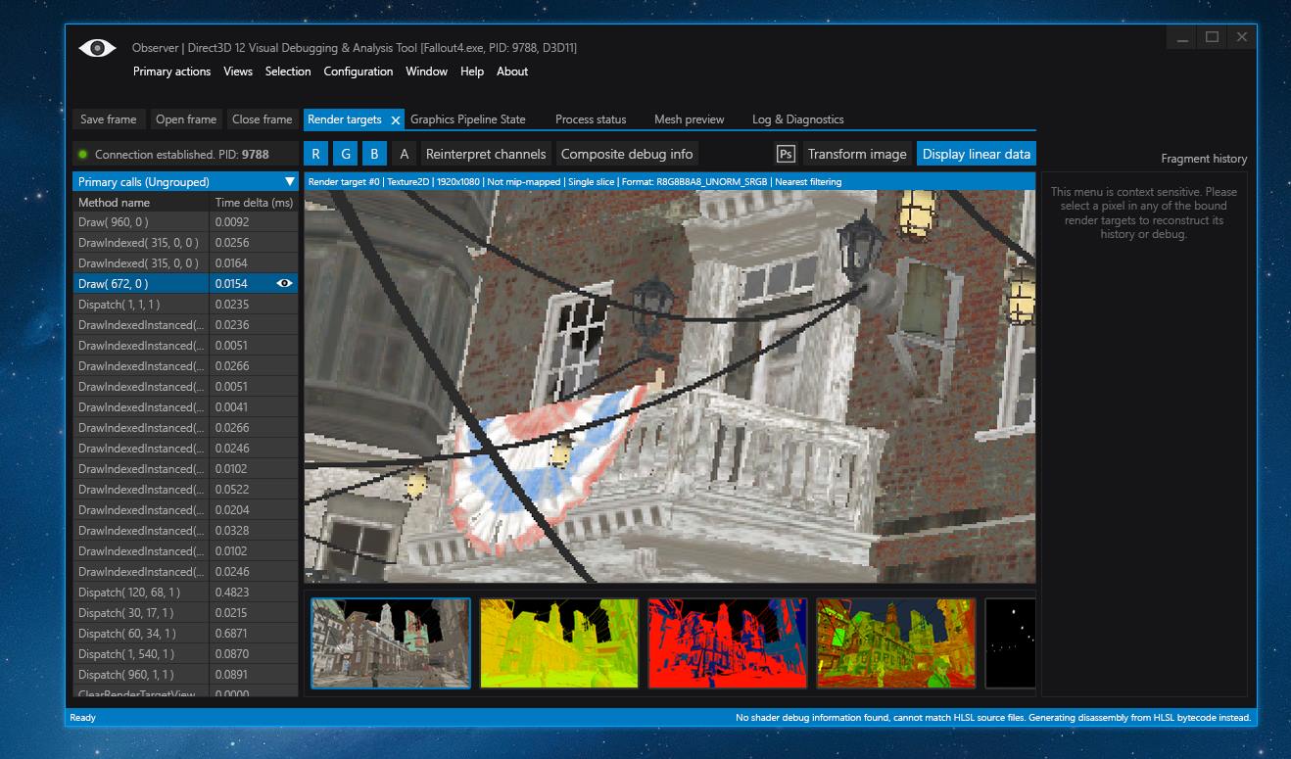The image size is (1291, 759).
Task: Select DrawIndexedInstanced row with 0.0204 delta
Action: [186, 510]
